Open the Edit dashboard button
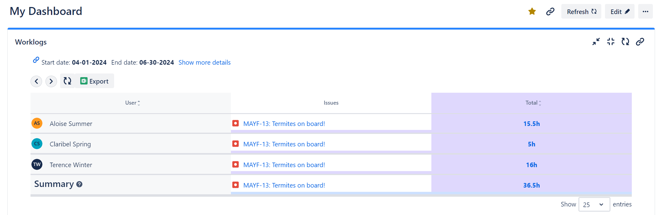The height and width of the screenshot is (215, 662). point(620,12)
